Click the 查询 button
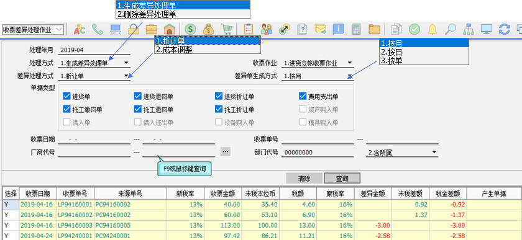 pos(342,178)
